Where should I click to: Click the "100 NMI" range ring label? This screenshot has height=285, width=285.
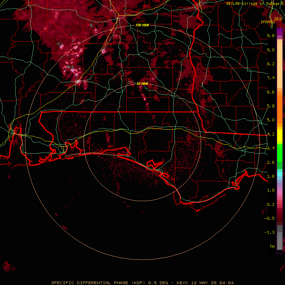142,25
